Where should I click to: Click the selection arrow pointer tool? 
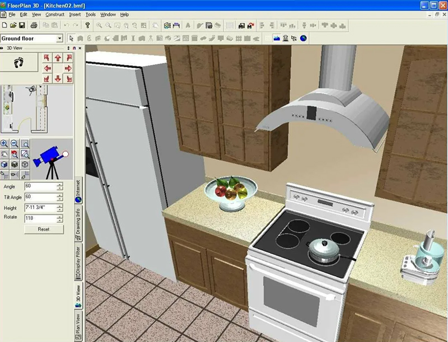tap(72, 38)
